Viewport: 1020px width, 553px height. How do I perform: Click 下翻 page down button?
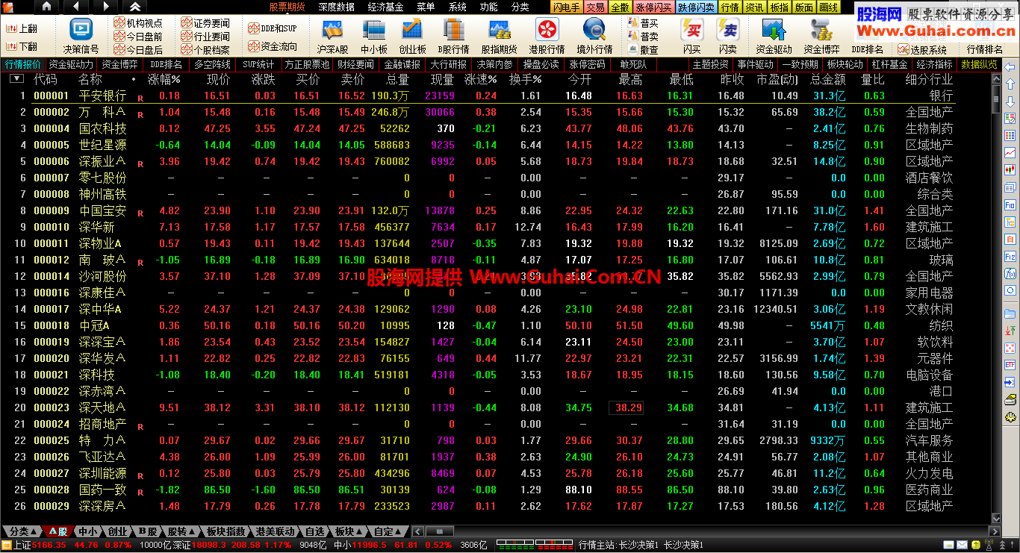point(22,46)
